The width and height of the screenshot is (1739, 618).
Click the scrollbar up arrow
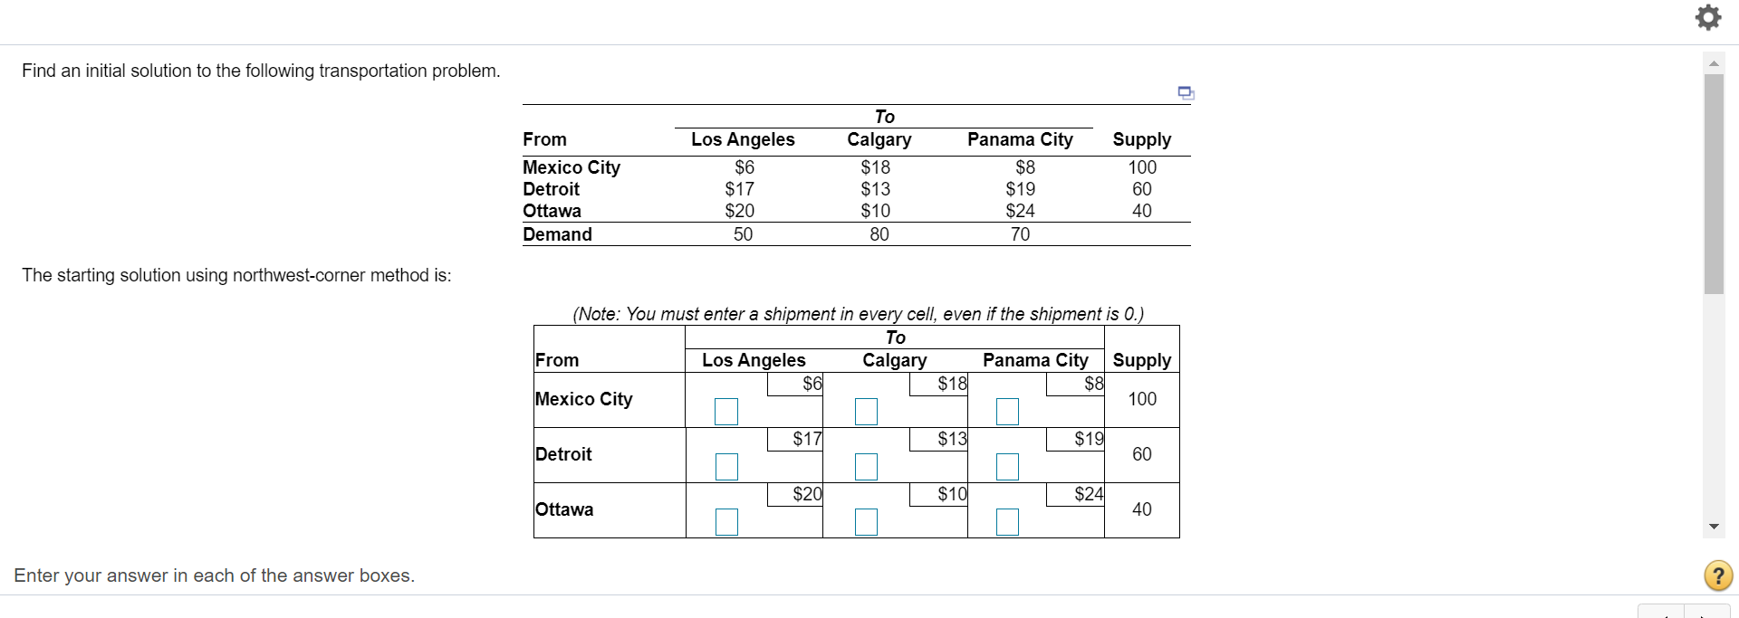pyautogui.click(x=1715, y=62)
